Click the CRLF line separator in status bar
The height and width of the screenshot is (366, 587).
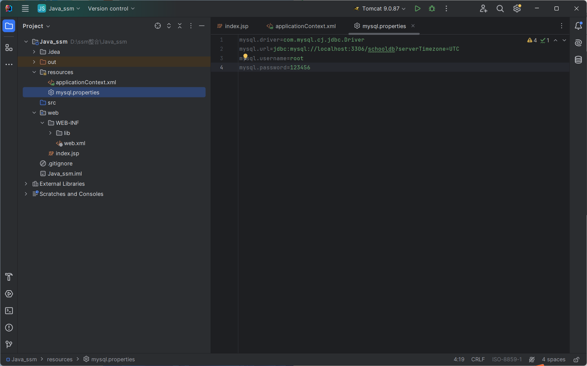point(478,359)
